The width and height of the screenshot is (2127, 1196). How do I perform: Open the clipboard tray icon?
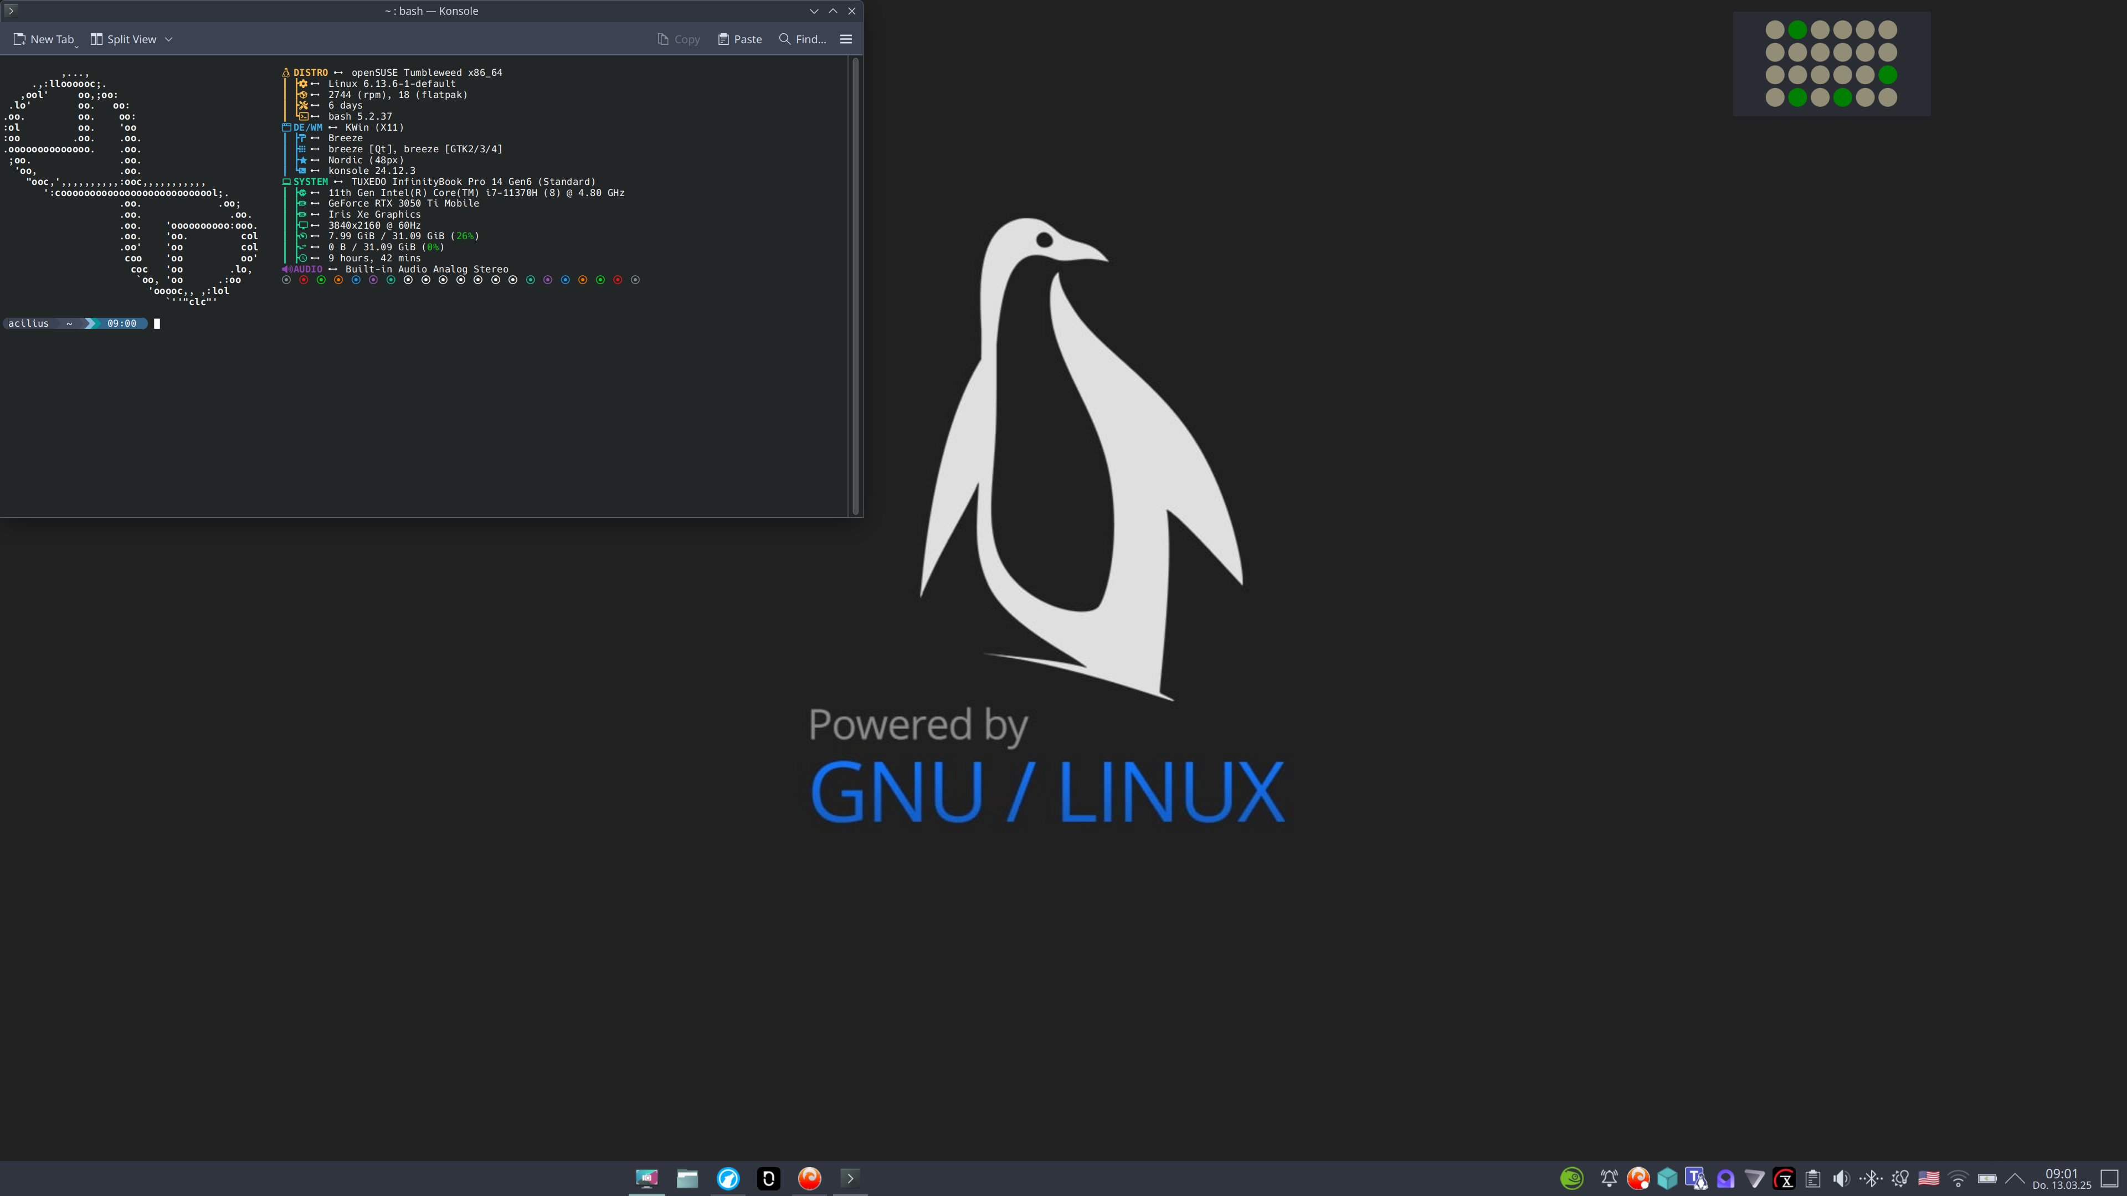pos(1812,1178)
